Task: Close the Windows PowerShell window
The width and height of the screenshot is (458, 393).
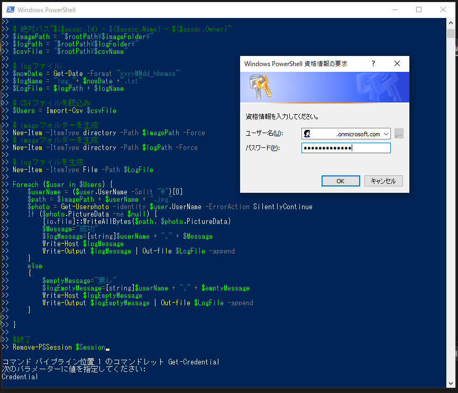Action: pyautogui.click(x=443, y=10)
